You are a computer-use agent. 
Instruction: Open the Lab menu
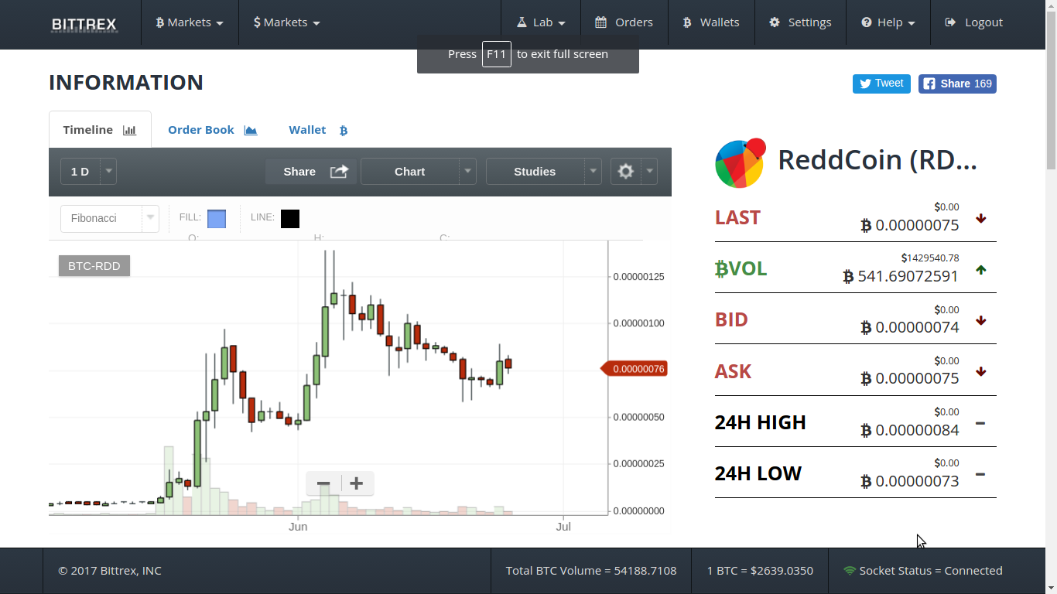[x=541, y=22]
